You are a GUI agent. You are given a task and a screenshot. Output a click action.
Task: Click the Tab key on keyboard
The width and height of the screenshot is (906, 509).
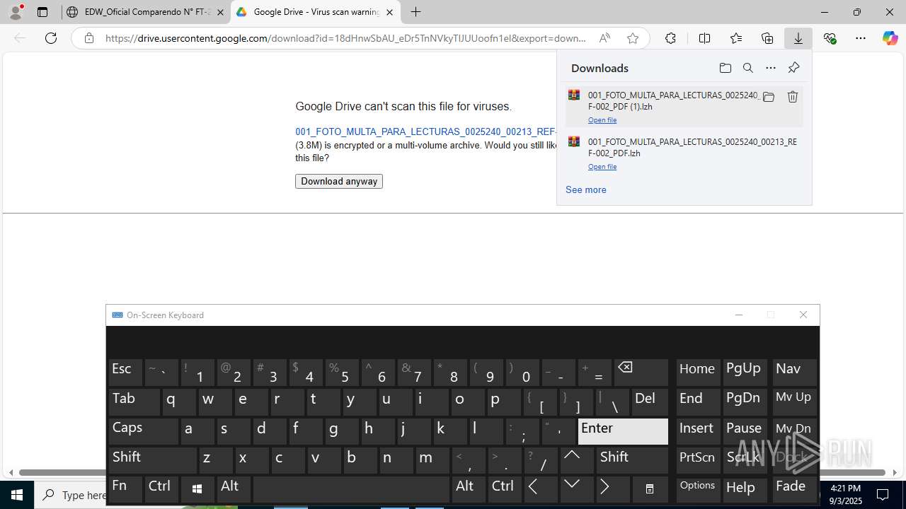click(134, 402)
